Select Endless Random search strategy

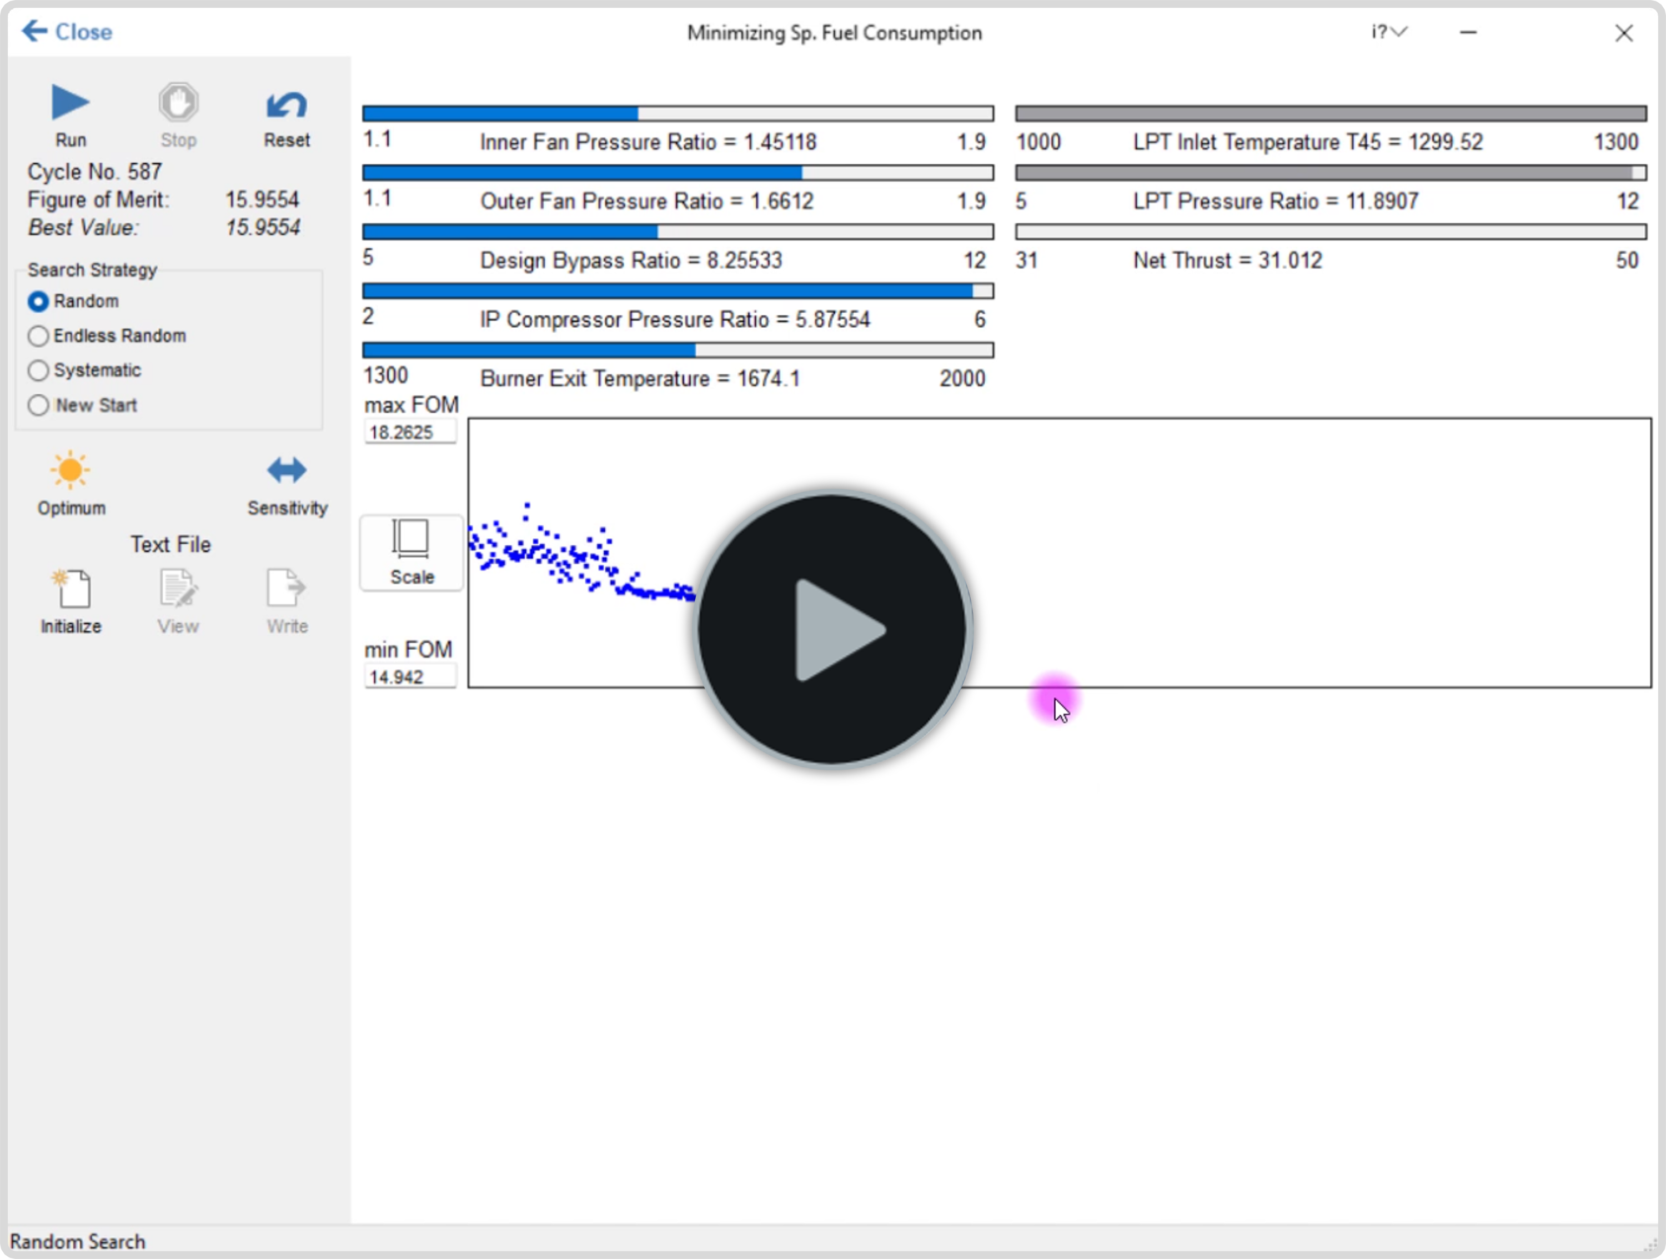[x=107, y=336]
